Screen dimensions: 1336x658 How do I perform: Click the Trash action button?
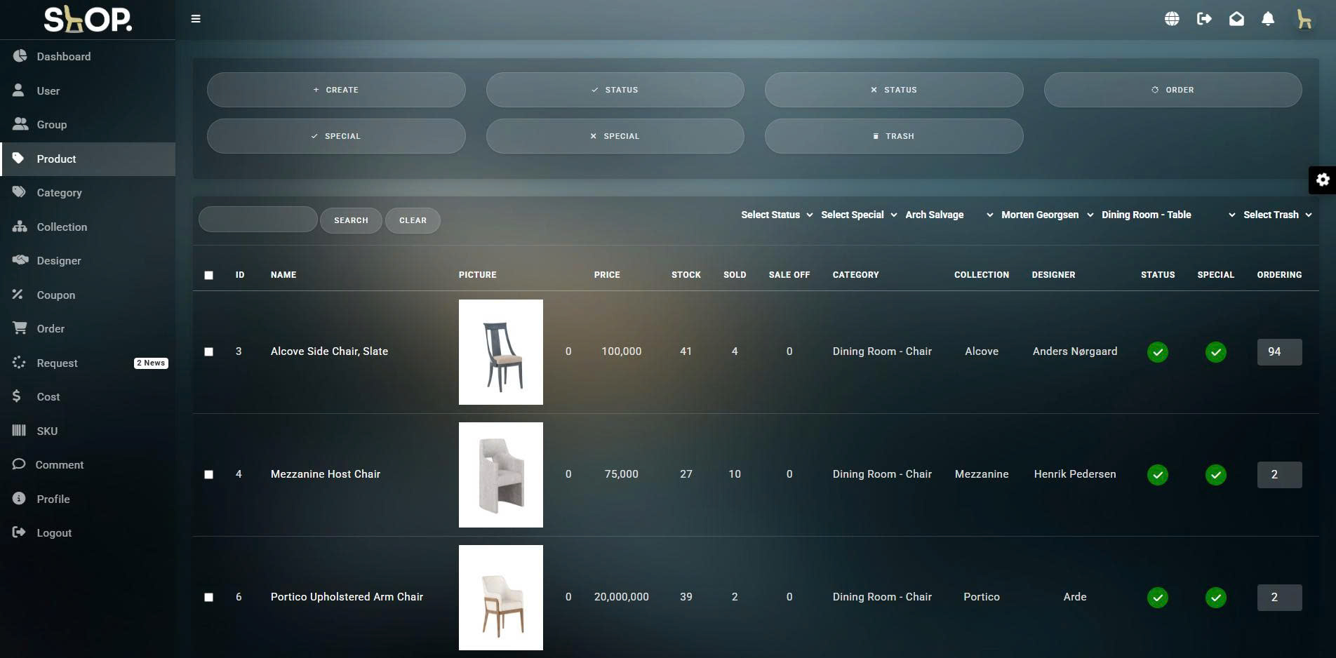click(x=893, y=136)
